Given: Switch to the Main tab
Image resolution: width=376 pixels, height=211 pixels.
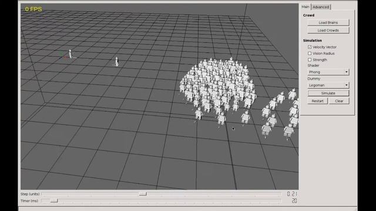Looking at the screenshot, I should [x=305, y=7].
